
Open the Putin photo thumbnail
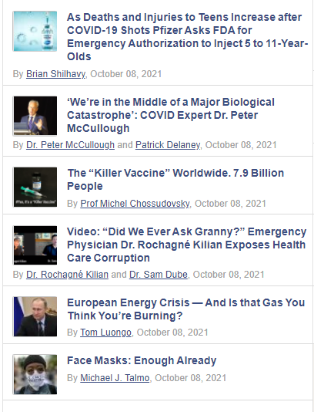tap(35, 316)
